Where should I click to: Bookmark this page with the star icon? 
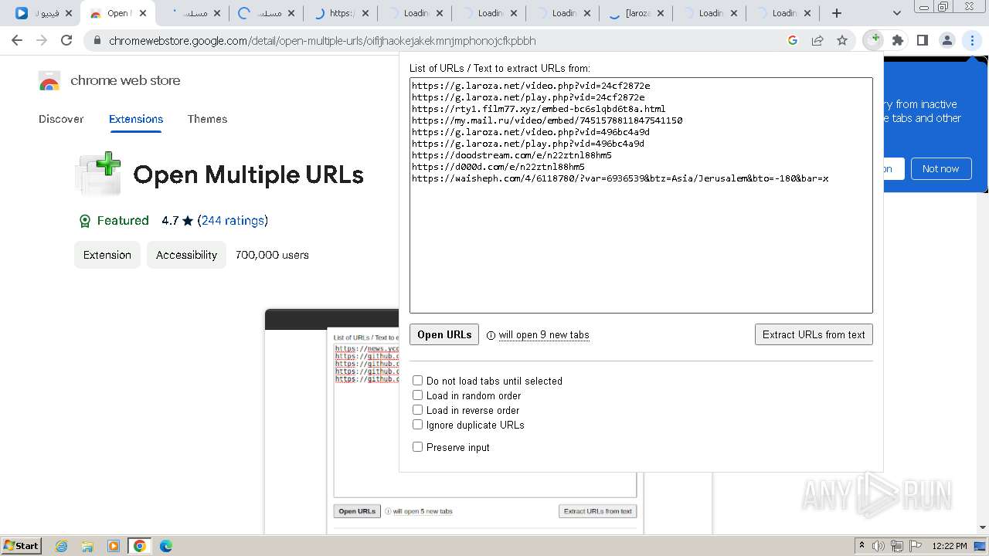pos(842,40)
